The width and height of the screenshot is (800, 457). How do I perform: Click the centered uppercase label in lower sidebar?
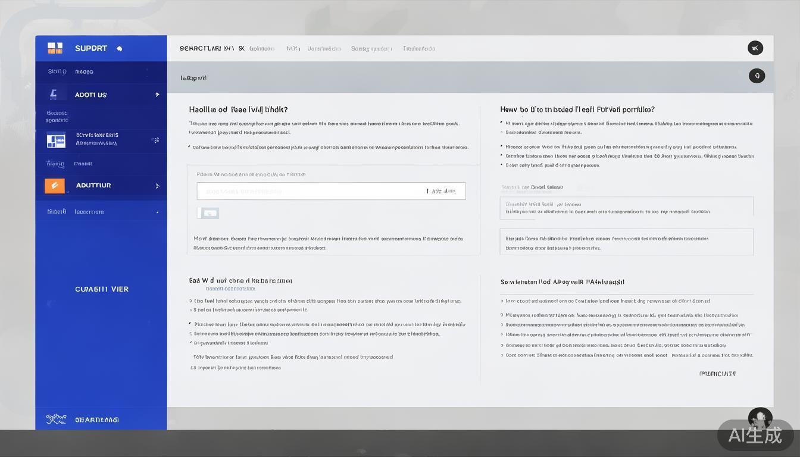pyautogui.click(x=102, y=289)
